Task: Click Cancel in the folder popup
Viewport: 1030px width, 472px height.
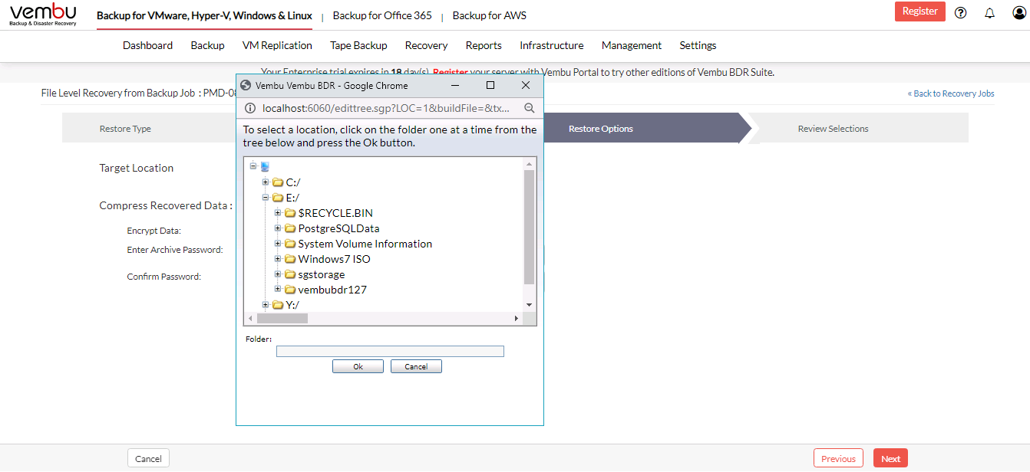Action: [x=416, y=366]
